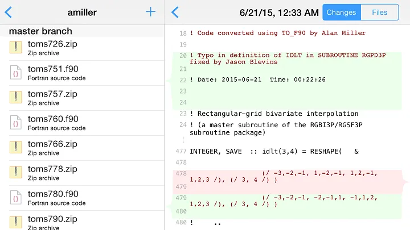The width and height of the screenshot is (410, 230).
Task: Tap the amiller repository title
Action: coord(82,12)
